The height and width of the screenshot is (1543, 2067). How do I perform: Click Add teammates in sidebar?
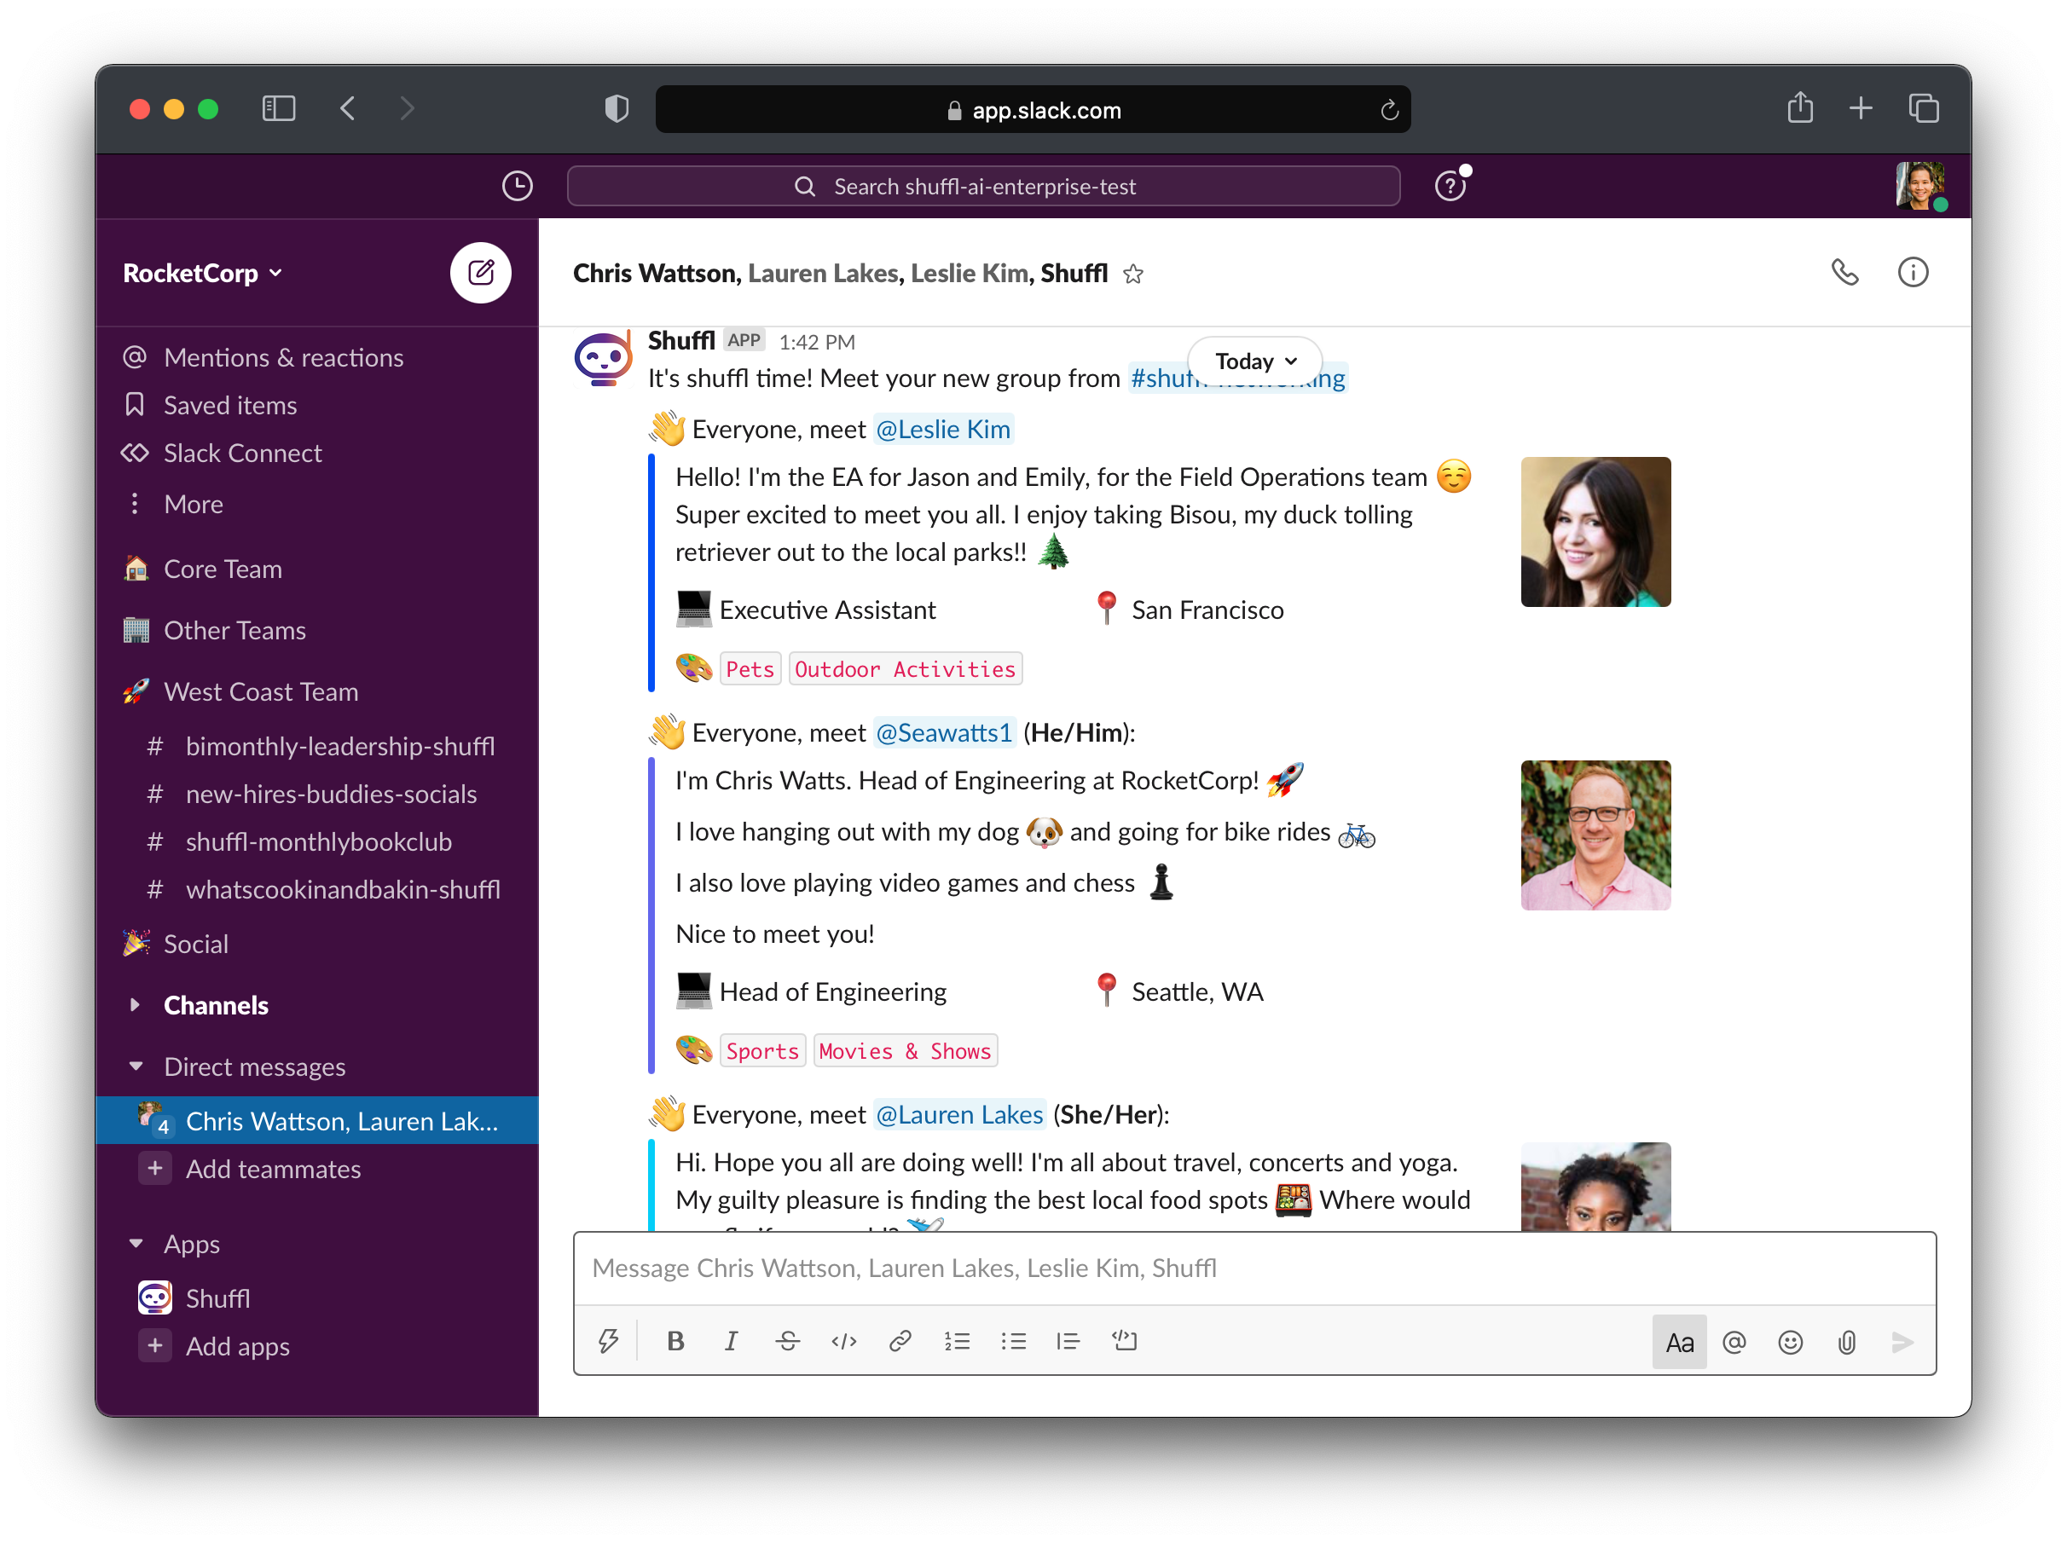(272, 1169)
